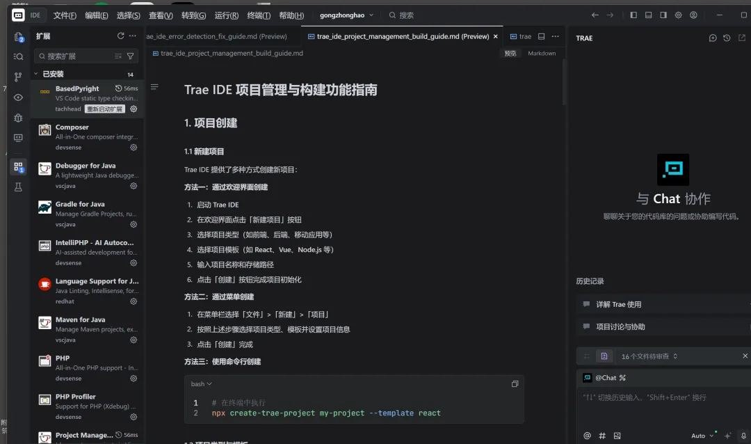
Task: Navigate forward with the right arrow
Action: point(610,15)
